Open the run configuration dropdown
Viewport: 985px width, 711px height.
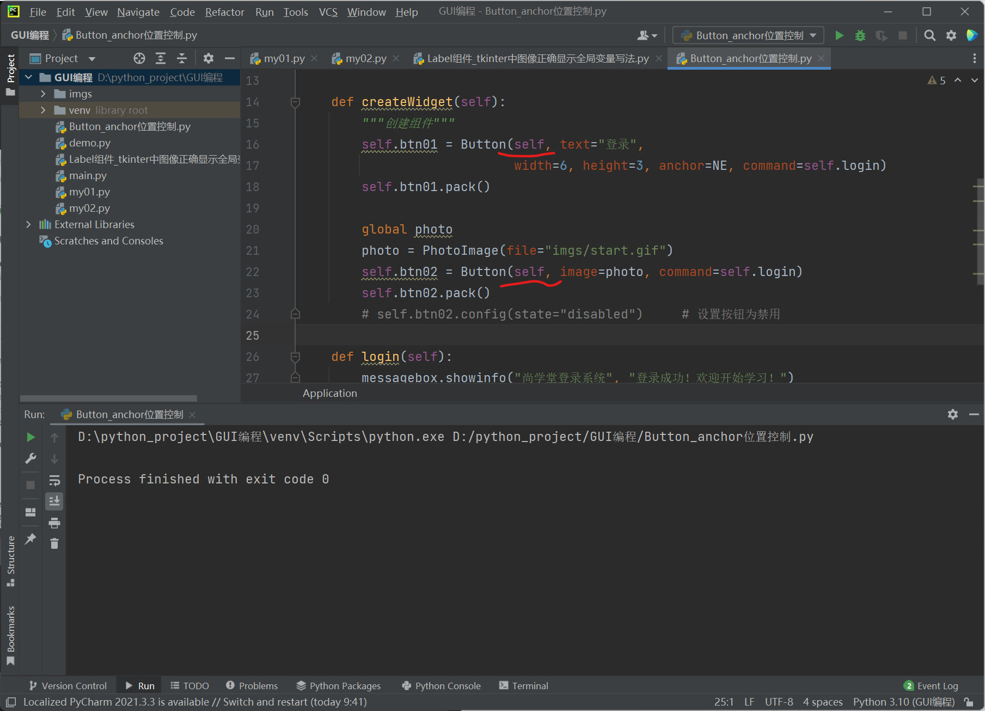pos(748,35)
